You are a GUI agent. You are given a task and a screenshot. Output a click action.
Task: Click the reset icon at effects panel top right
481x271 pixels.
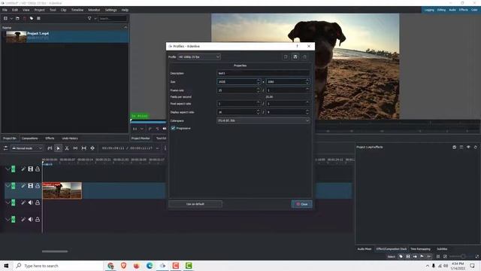coord(476,148)
